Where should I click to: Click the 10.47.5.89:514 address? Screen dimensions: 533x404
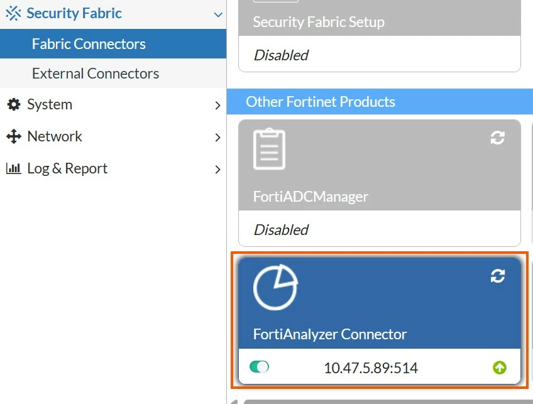pos(371,368)
